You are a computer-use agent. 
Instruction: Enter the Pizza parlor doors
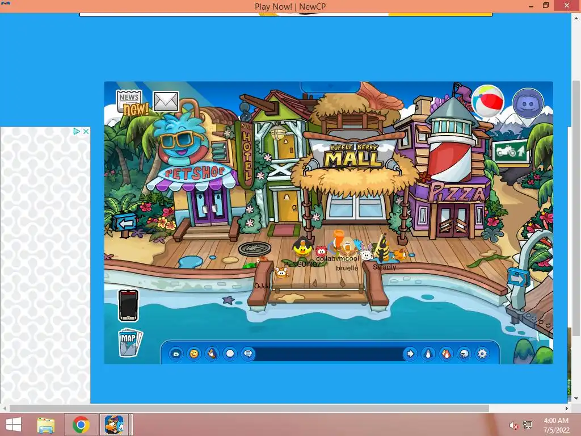(454, 223)
